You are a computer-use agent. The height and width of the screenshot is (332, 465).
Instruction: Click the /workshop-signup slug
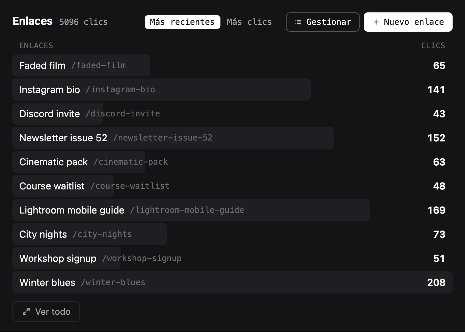click(x=142, y=258)
